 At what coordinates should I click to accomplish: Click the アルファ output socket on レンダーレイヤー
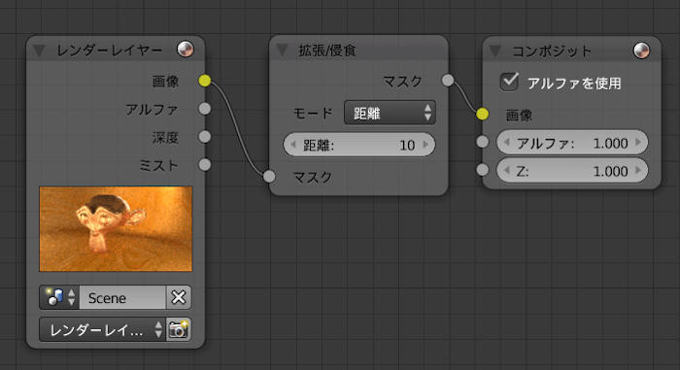point(205,109)
